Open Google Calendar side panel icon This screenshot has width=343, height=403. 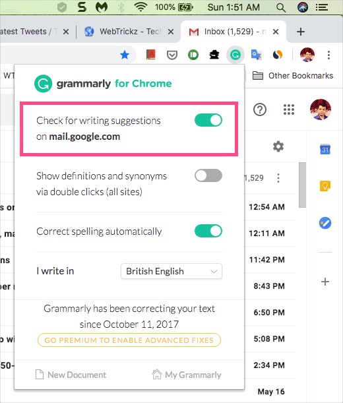325,149
